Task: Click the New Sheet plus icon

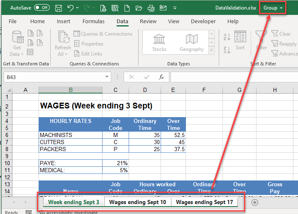Action: [255, 202]
